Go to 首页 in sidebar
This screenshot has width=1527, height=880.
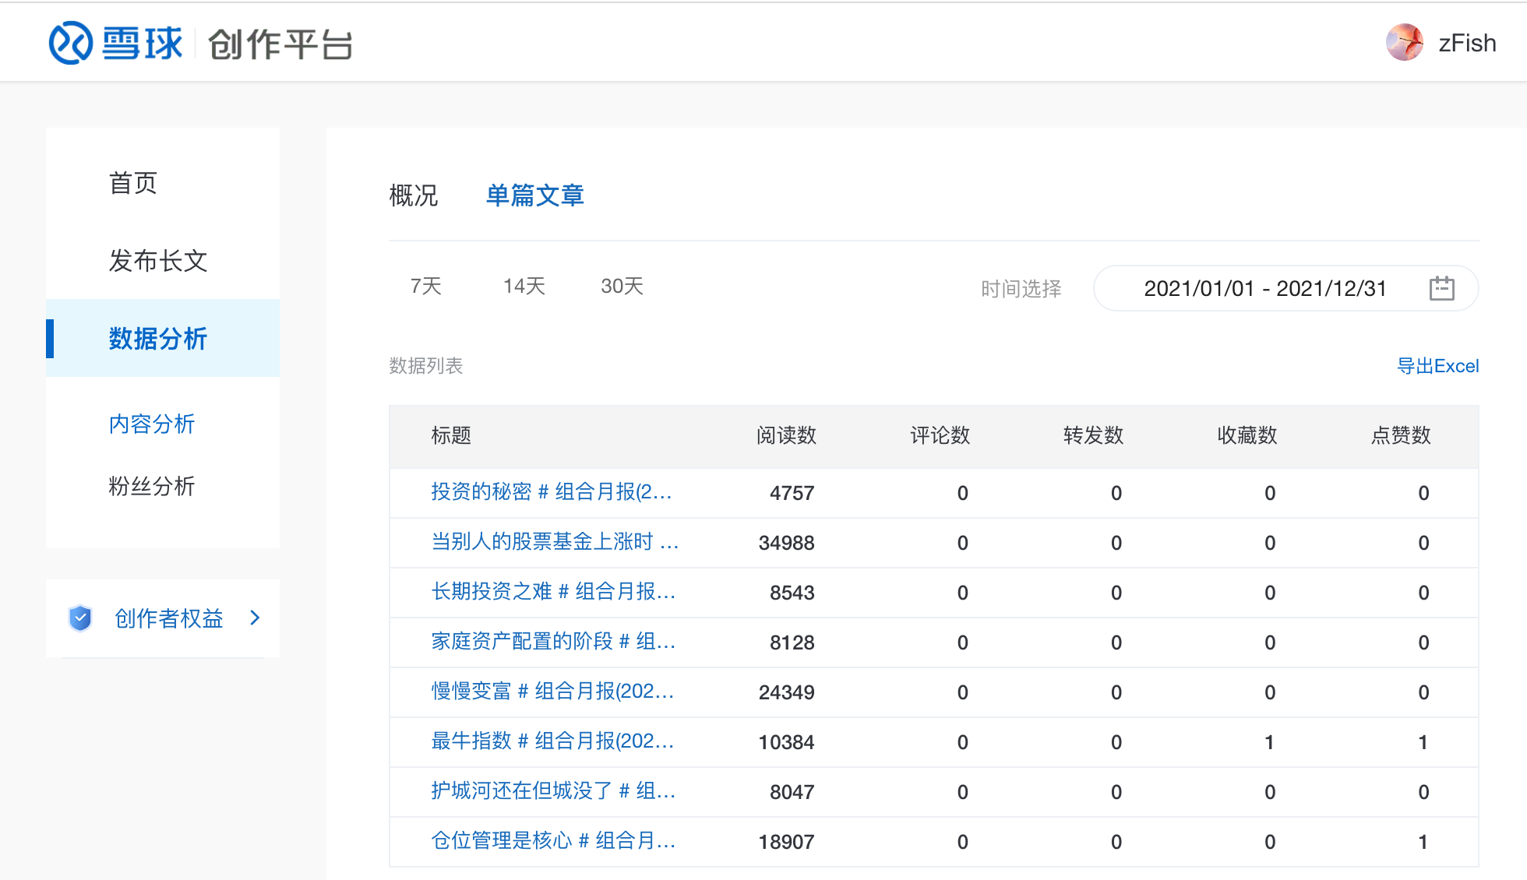133,183
